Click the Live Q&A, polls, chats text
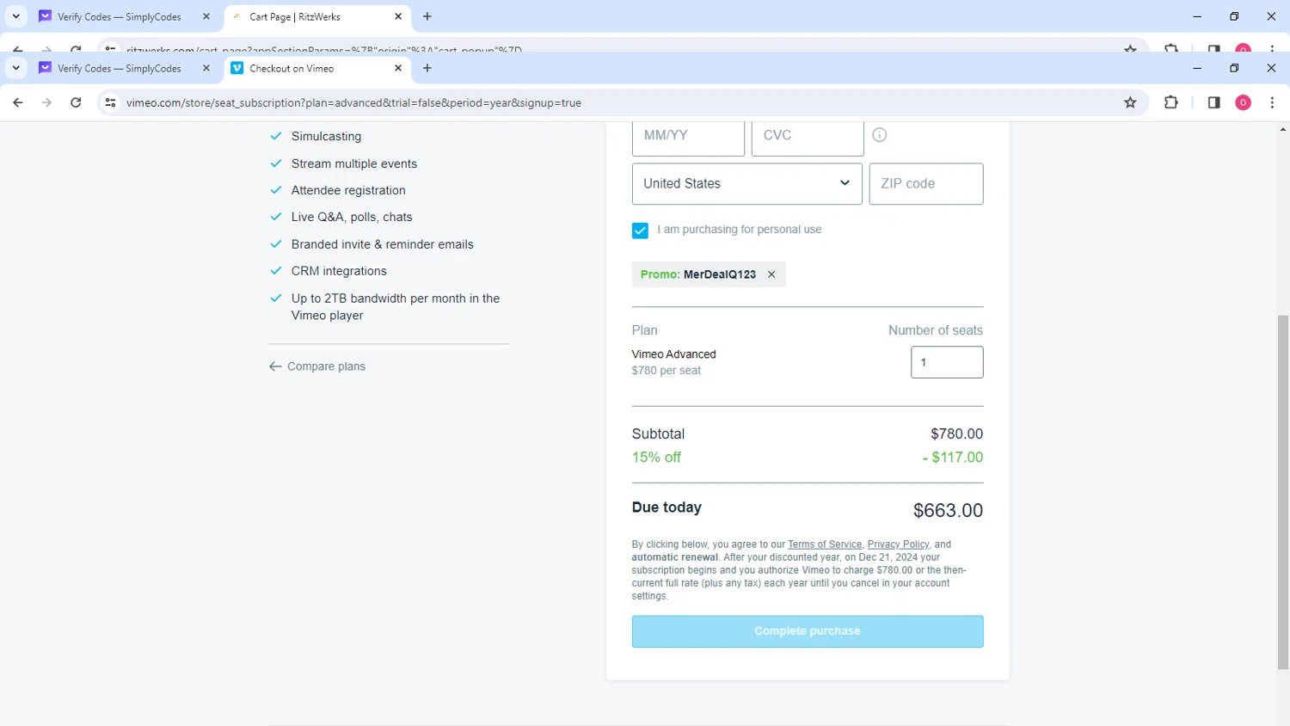The height and width of the screenshot is (726, 1290). [352, 217]
